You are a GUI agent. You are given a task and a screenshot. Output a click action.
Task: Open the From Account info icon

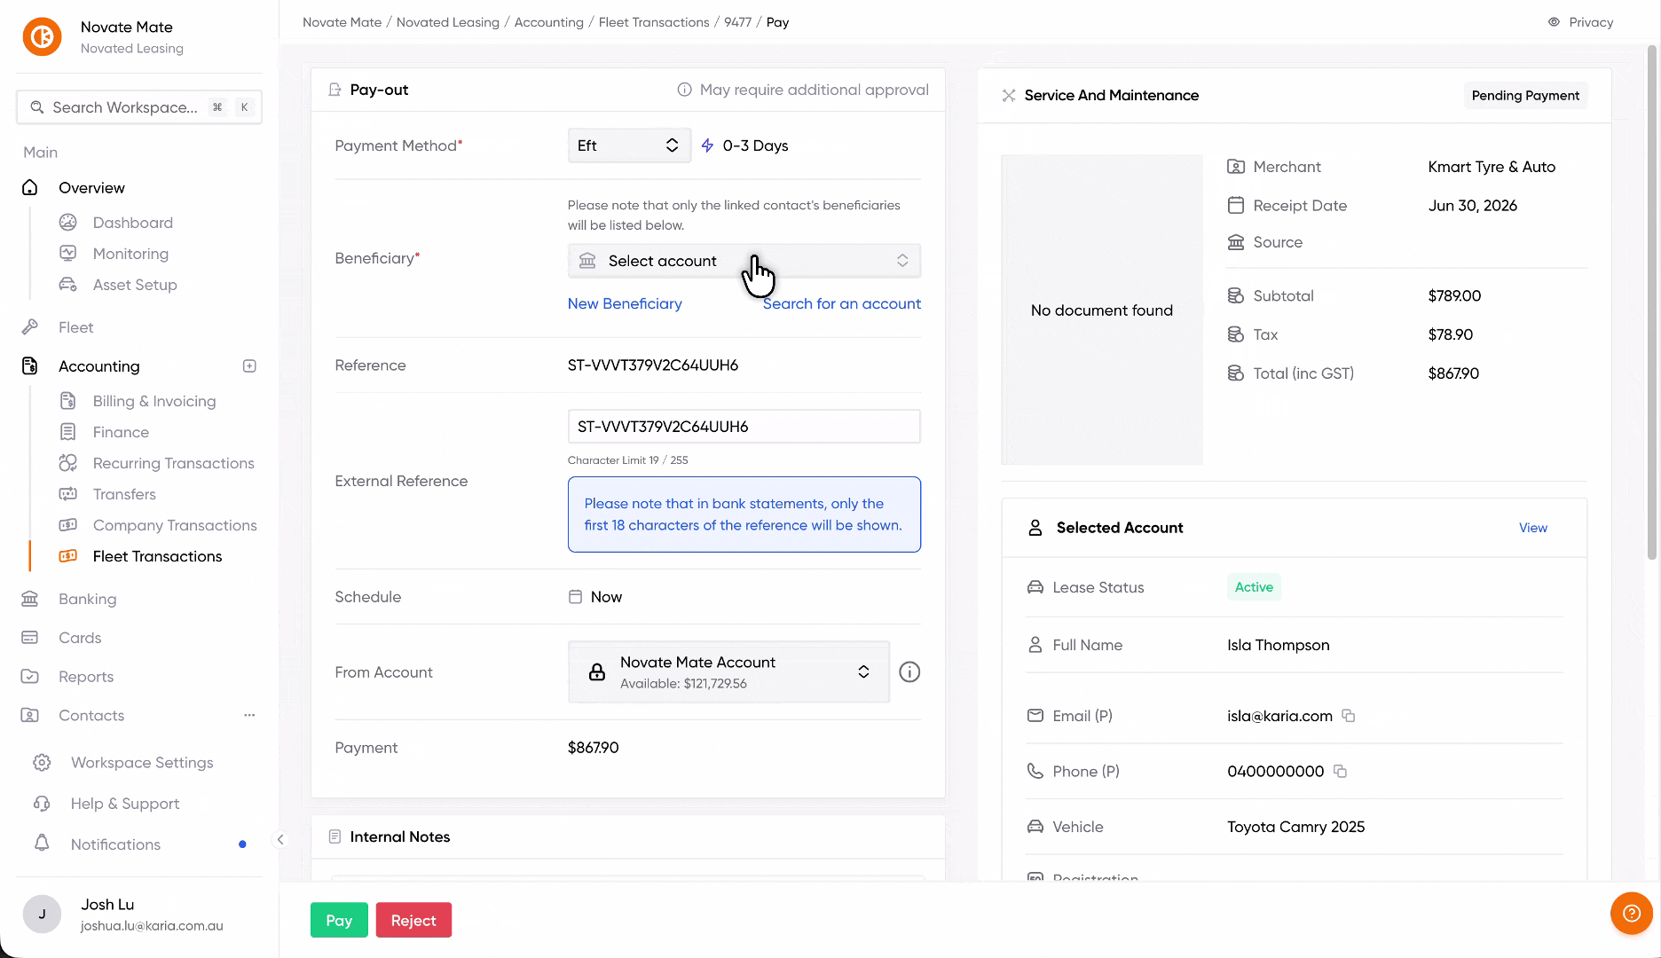pyautogui.click(x=909, y=672)
